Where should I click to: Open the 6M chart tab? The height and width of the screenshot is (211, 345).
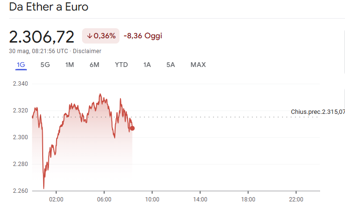(95, 65)
